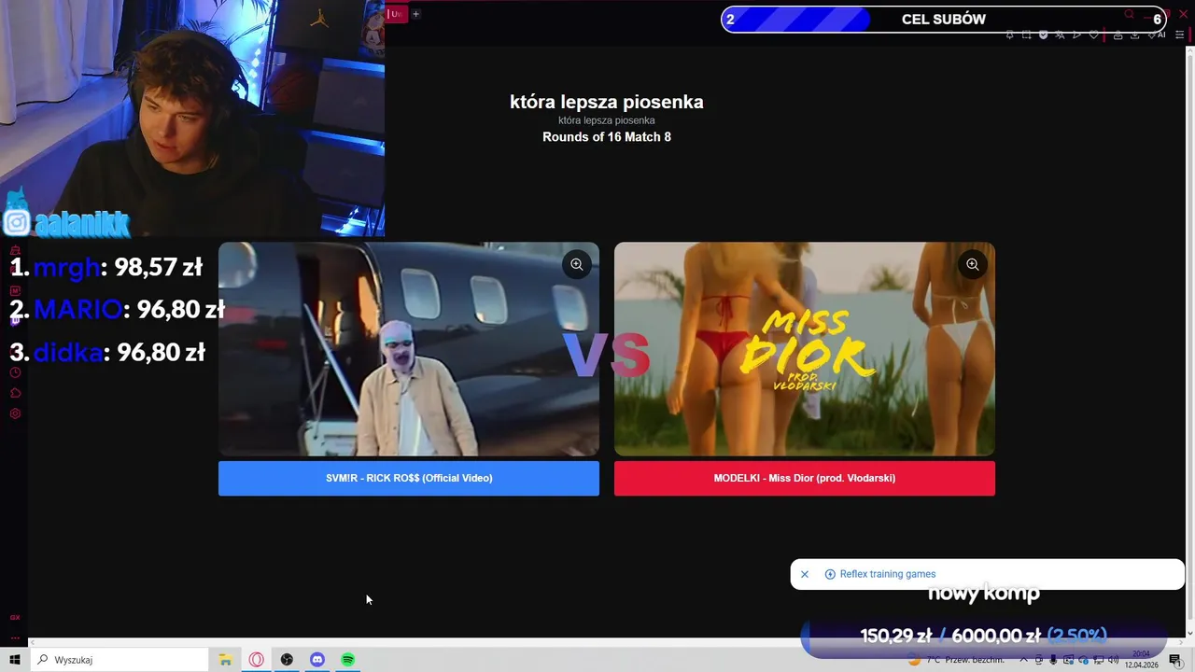Open the weather widget showing 7°C
This screenshot has width=1195, height=672.
point(957,660)
